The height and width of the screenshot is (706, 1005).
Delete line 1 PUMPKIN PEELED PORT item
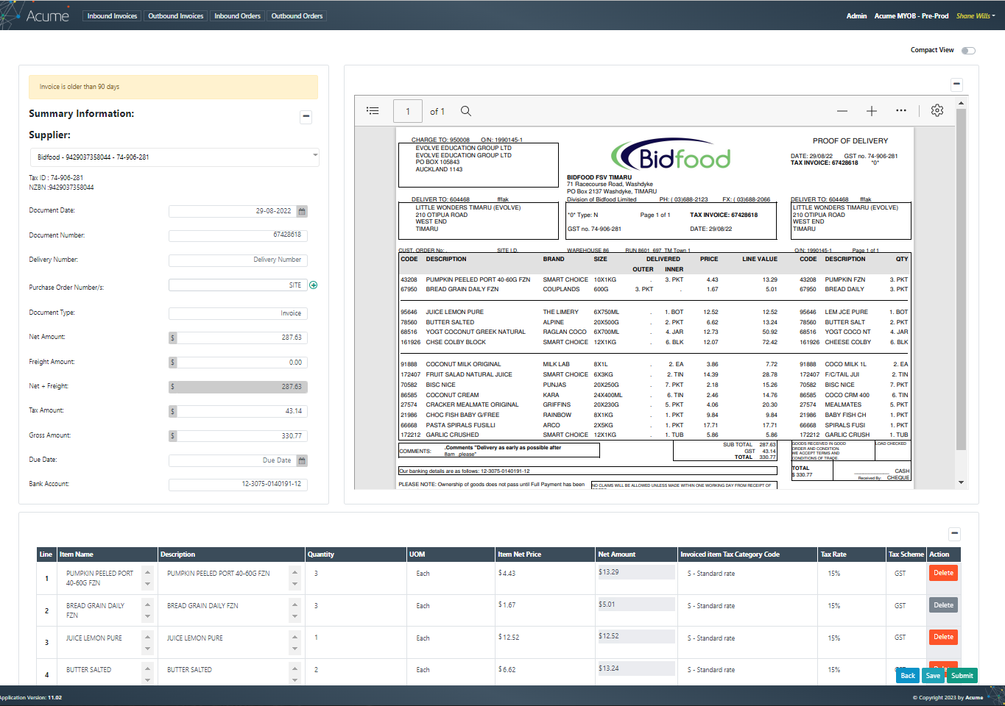[943, 572]
